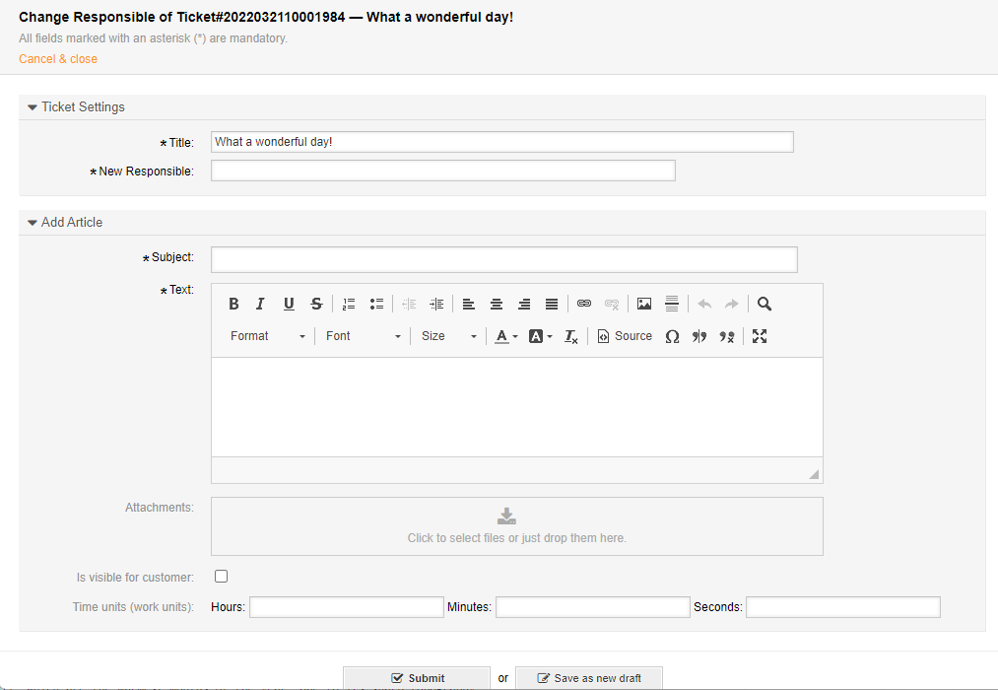Viewport: 998px width, 690px height.
Task: Click the Cancel & close link
Action: [x=58, y=59]
